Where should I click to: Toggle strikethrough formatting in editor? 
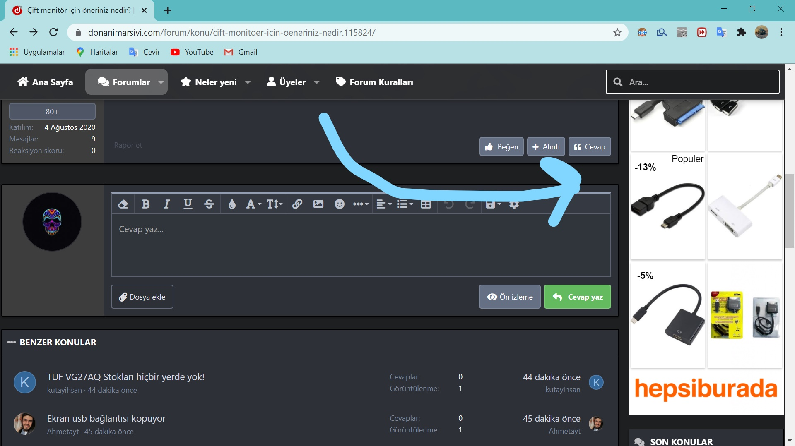coord(209,204)
